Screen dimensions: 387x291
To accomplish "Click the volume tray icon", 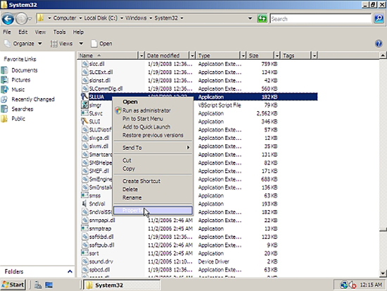I will 353,285.
